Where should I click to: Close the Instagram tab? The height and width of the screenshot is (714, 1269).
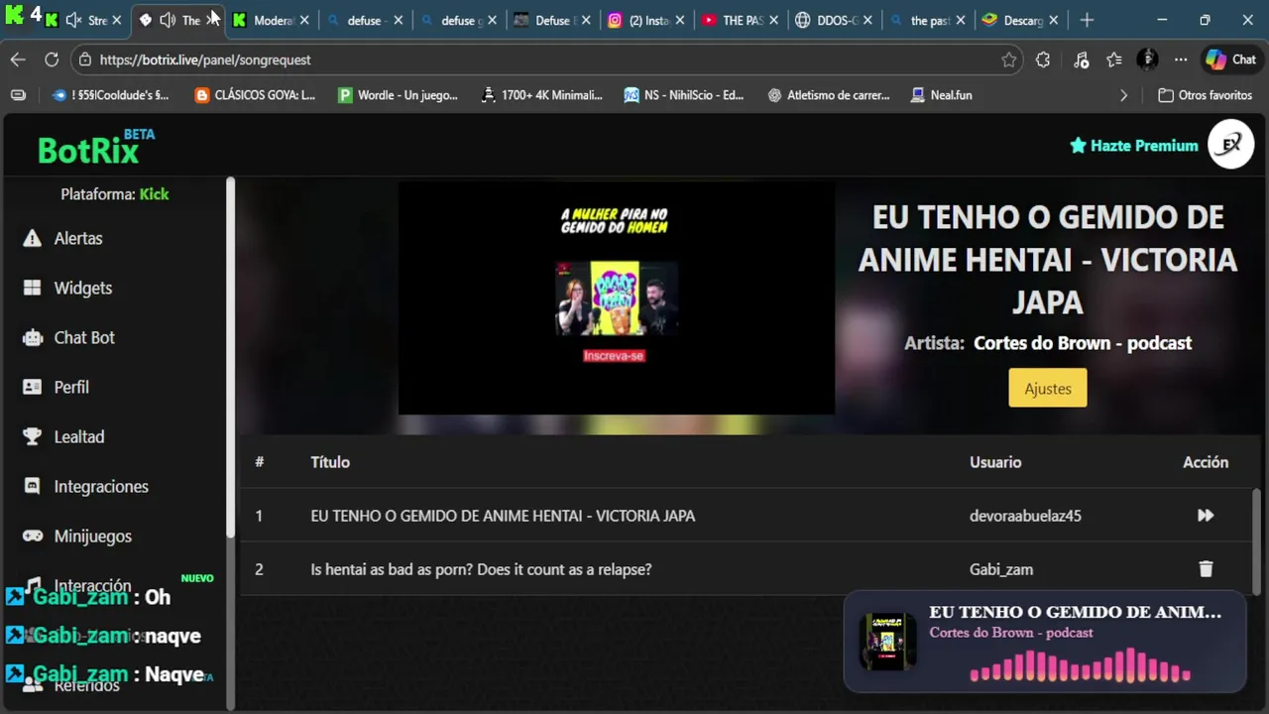coord(680,20)
